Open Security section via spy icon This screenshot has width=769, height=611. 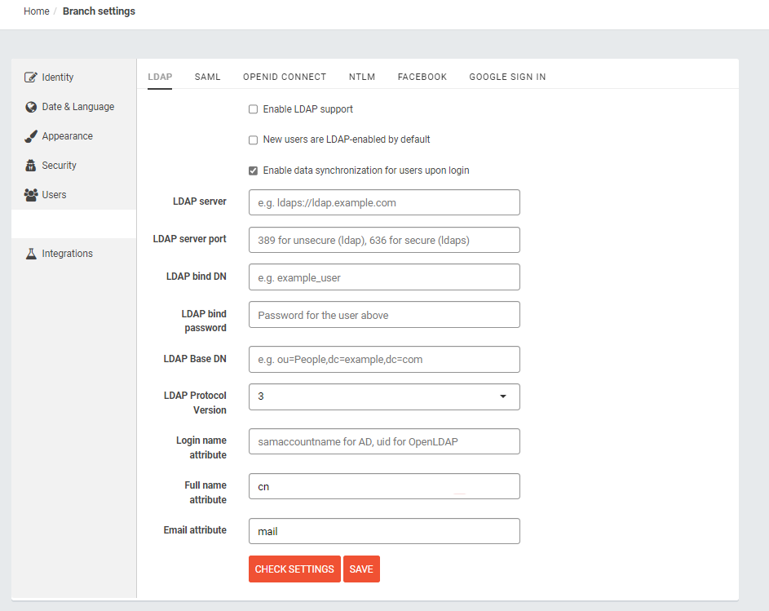click(31, 166)
